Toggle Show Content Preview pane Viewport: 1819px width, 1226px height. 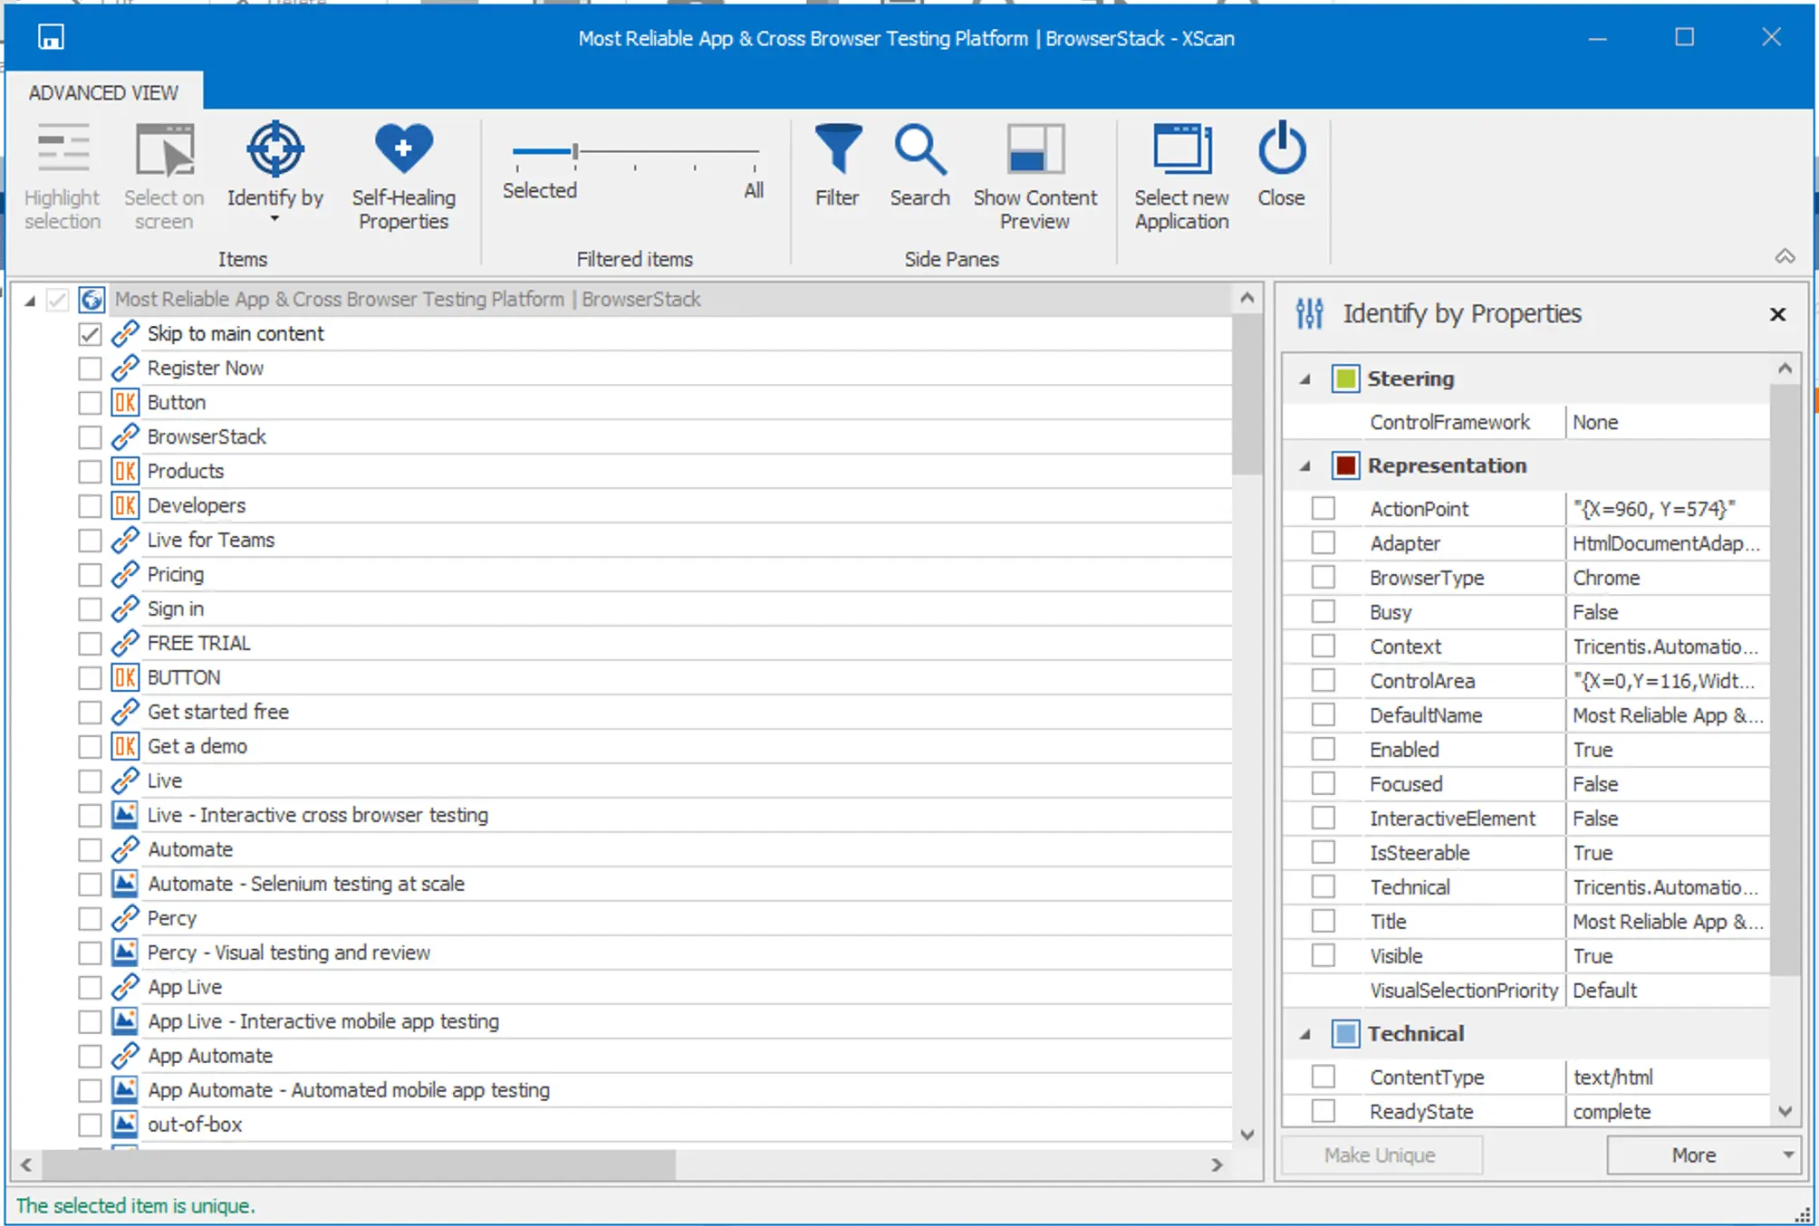point(1035,149)
